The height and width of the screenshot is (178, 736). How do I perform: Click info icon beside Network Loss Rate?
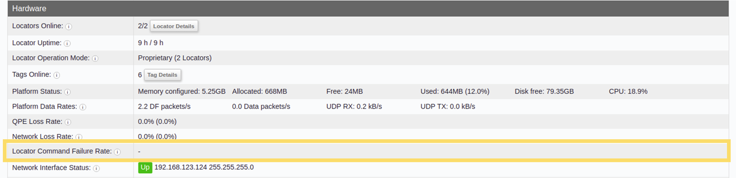click(79, 137)
